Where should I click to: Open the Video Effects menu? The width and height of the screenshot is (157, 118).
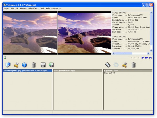pos(33,9)
